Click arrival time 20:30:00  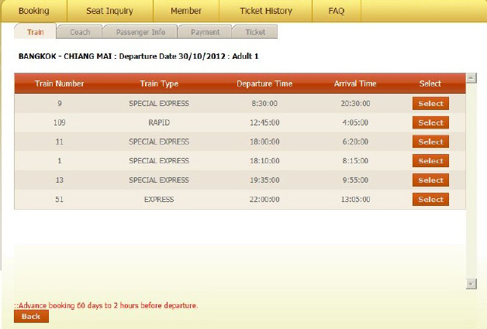(355, 103)
